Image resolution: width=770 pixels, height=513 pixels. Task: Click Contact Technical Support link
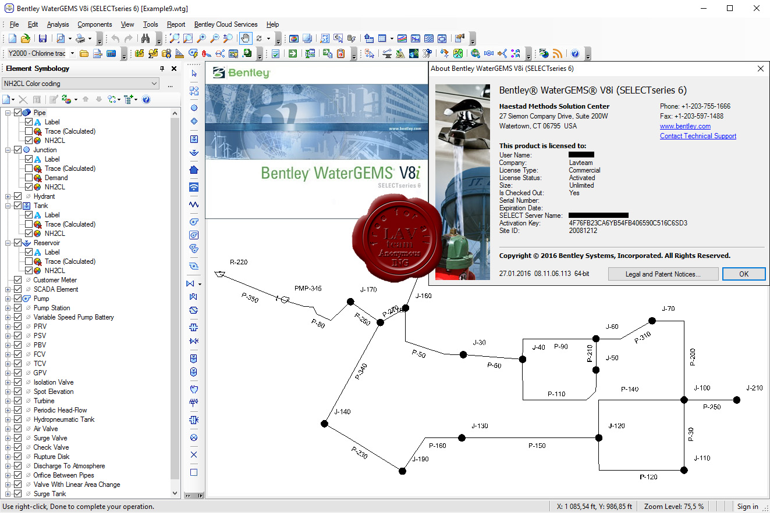click(x=698, y=136)
